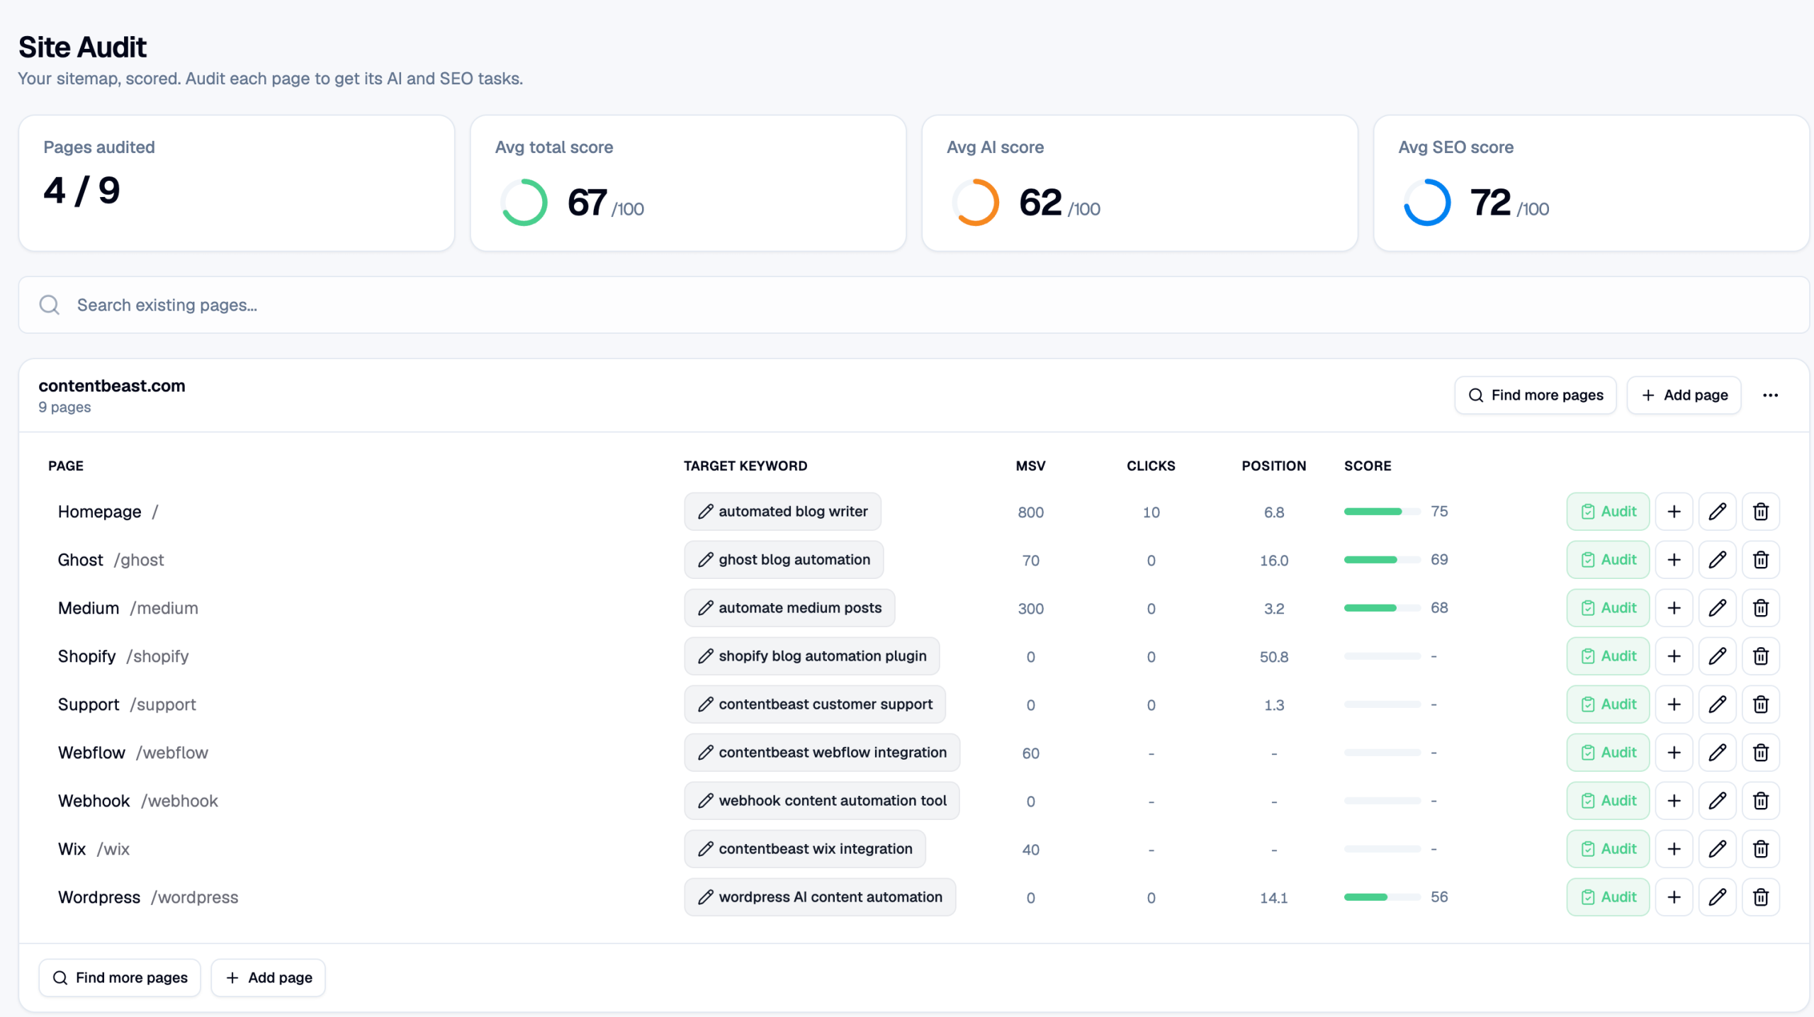Click the POSITION column header
Image resolution: width=1814 pixels, height=1017 pixels.
point(1273,466)
